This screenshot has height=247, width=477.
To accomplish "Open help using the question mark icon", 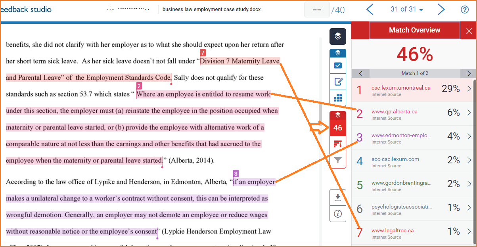I will click(x=465, y=10).
